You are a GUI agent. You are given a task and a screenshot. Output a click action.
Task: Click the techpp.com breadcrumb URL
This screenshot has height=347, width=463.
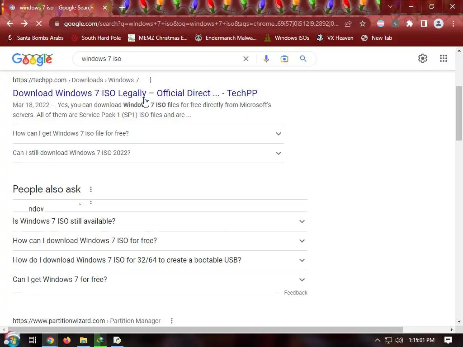pyautogui.click(x=76, y=80)
